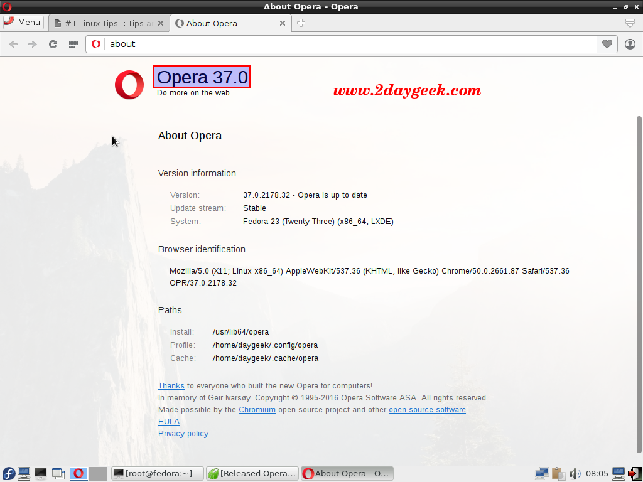The image size is (643, 482).
Task: Open the Chromium link
Action: pos(257,409)
